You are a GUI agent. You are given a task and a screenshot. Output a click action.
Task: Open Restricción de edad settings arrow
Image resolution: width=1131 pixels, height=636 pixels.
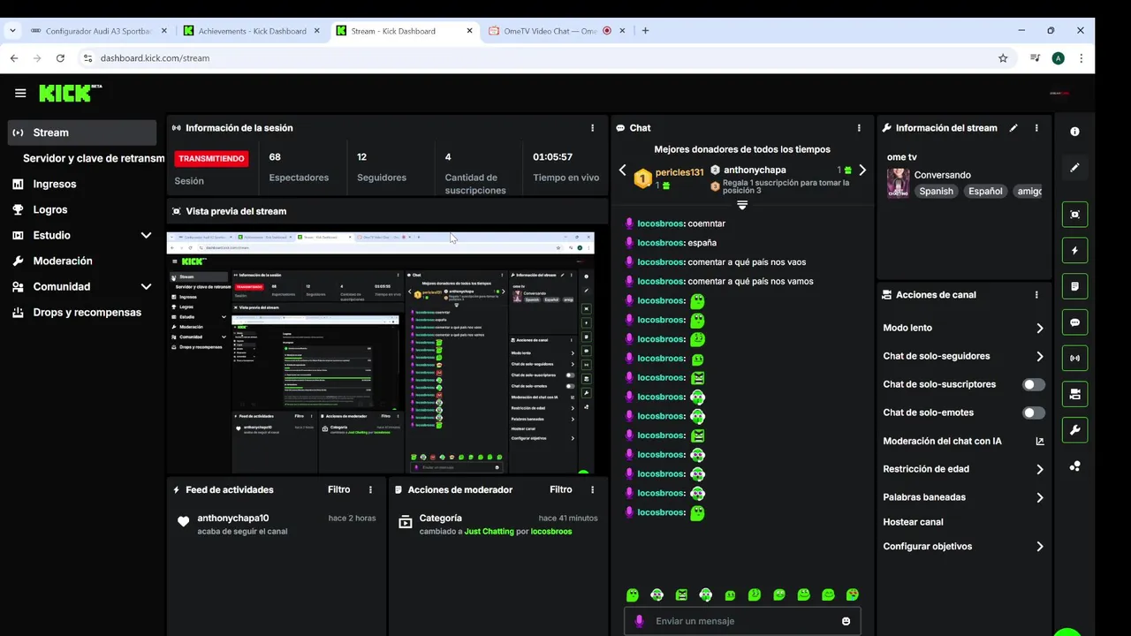click(x=1040, y=470)
